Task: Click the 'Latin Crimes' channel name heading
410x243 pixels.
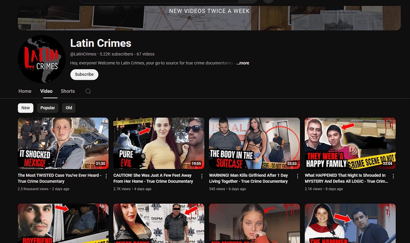Action: click(x=100, y=43)
